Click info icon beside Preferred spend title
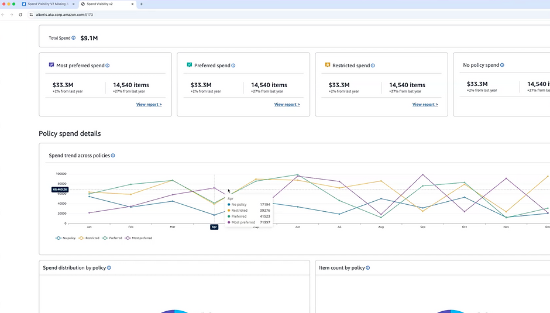This screenshot has height=313, width=550. tap(233, 66)
